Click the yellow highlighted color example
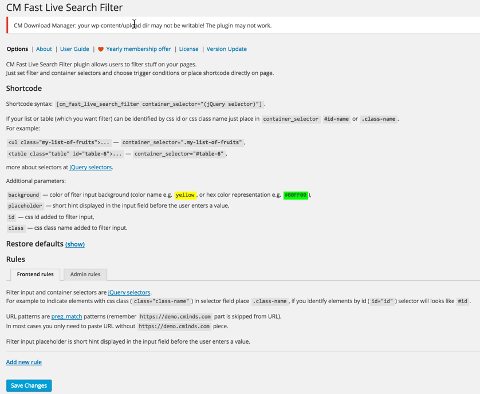The height and width of the screenshot is (394, 480). [185, 195]
